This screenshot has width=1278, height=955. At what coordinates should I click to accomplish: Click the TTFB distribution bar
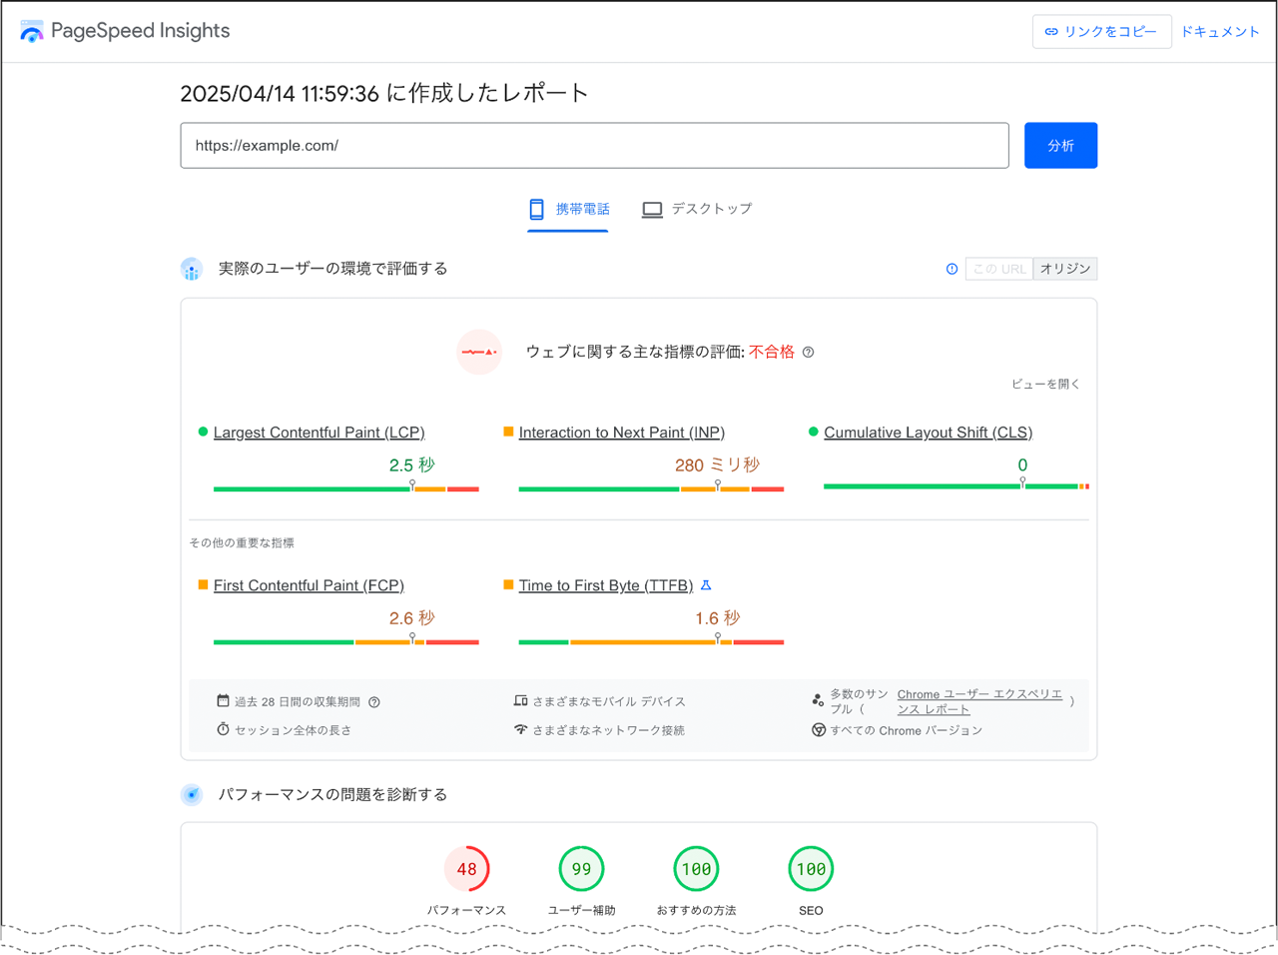point(651,642)
